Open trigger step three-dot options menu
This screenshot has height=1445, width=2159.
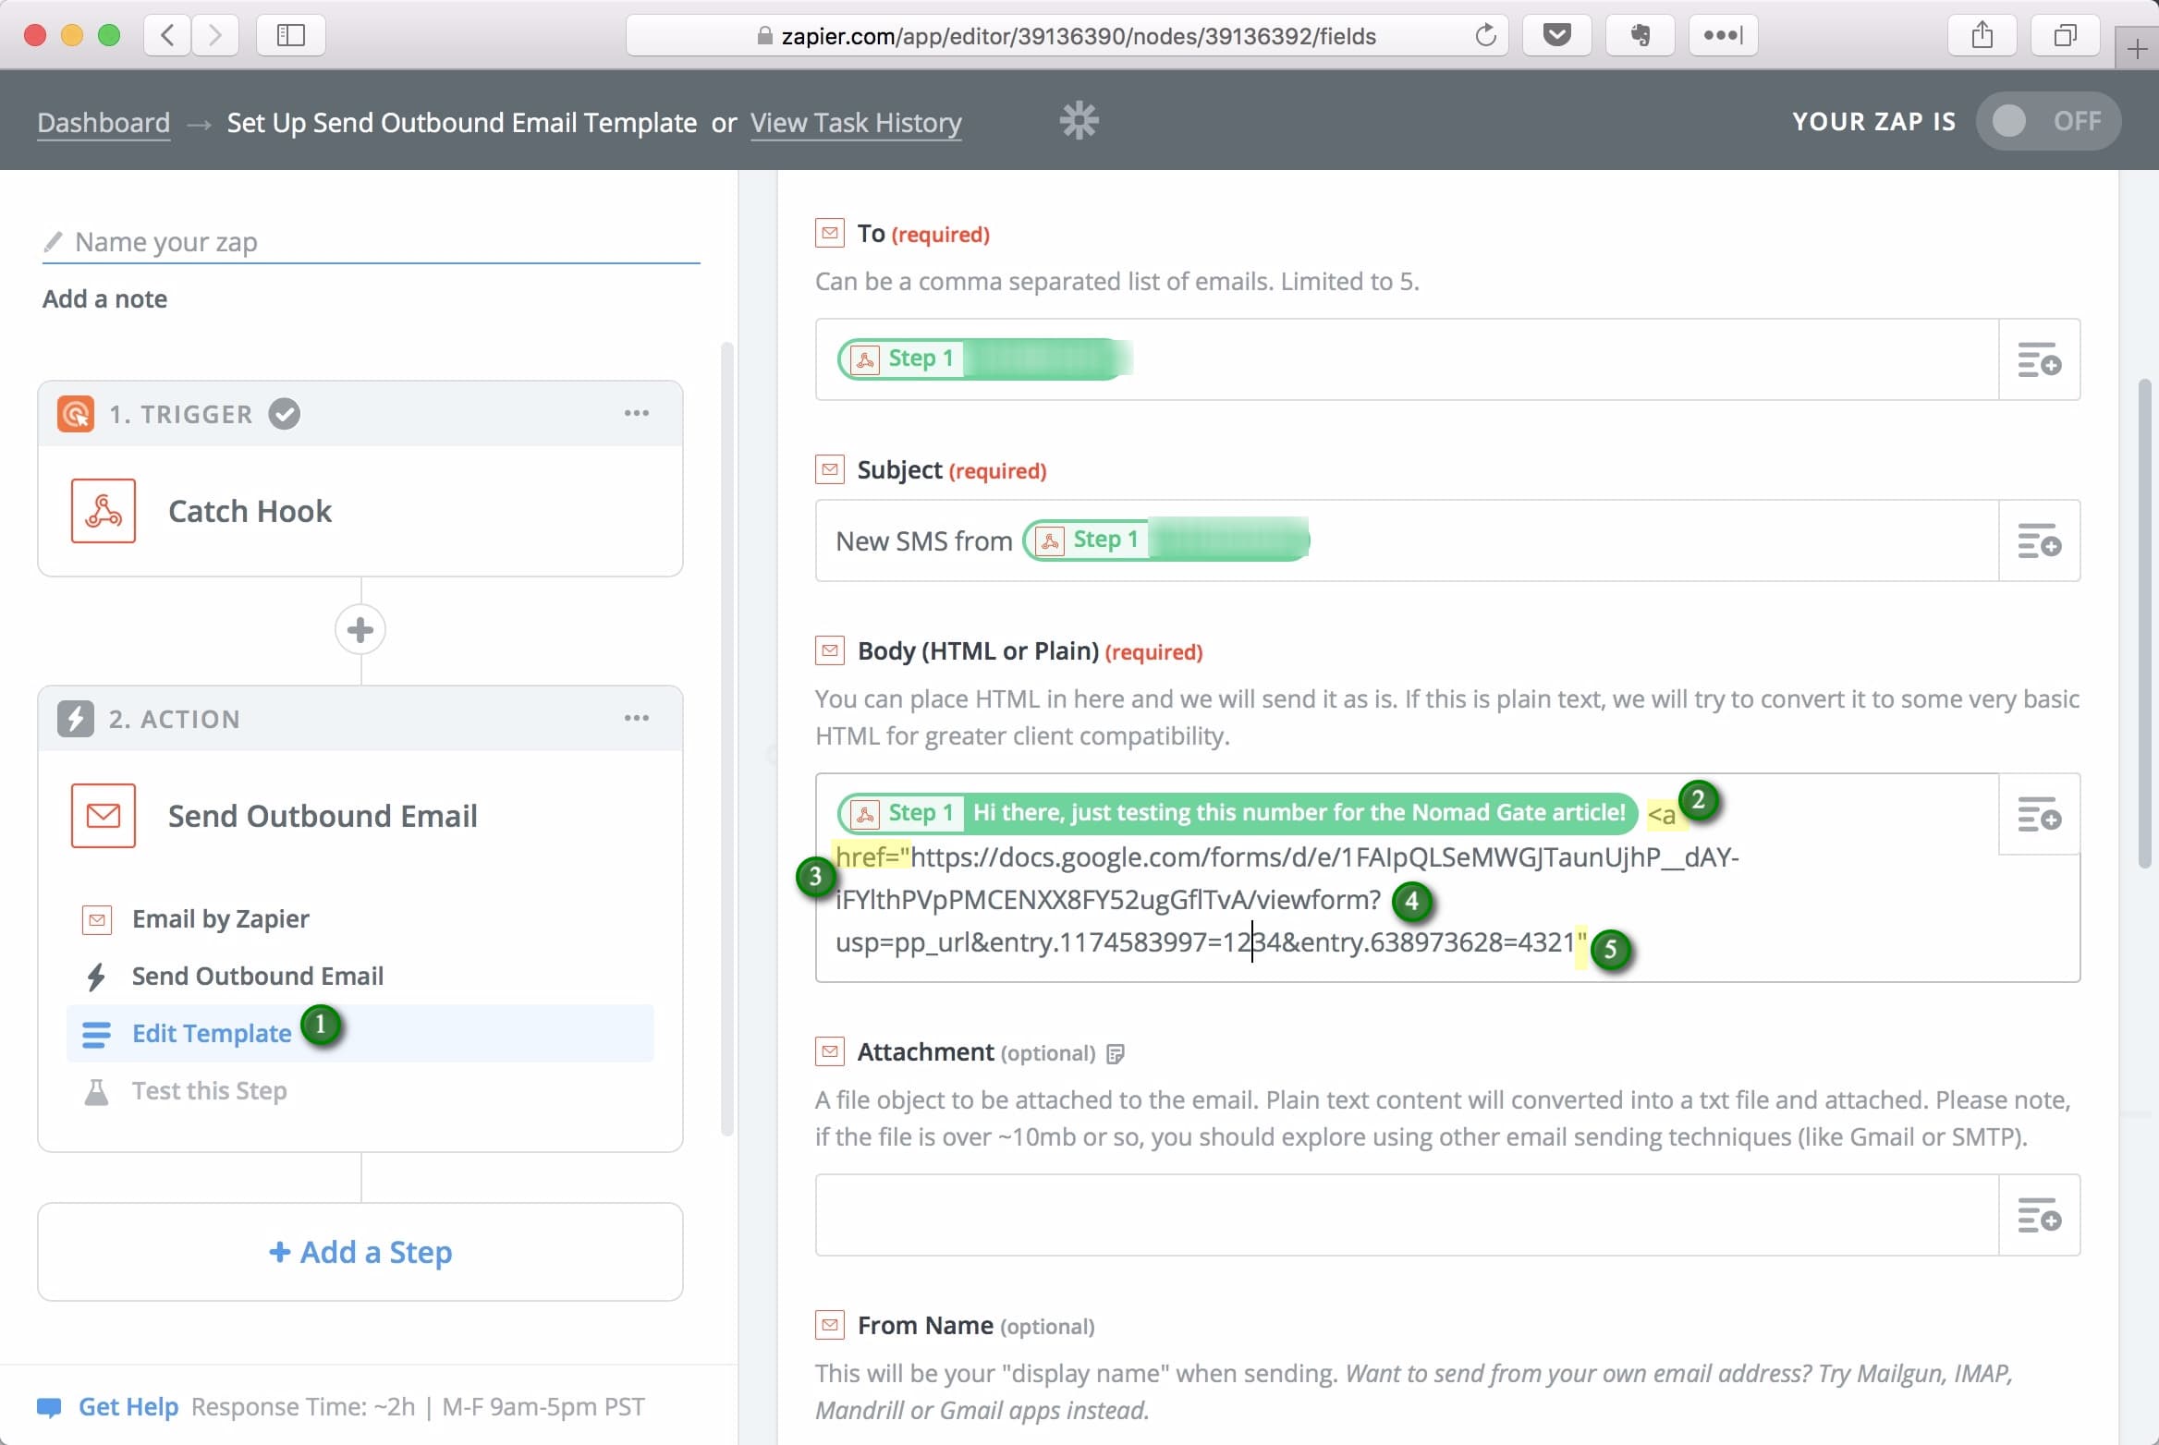click(636, 413)
